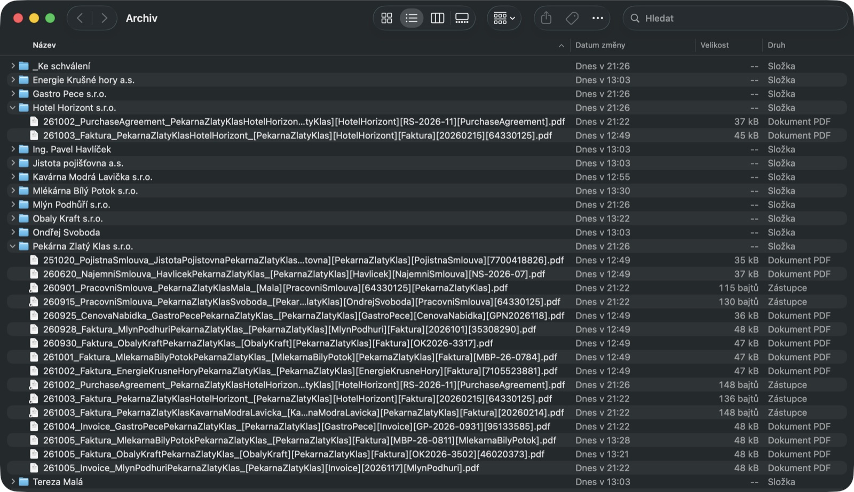Click the 260915_PracovniSmlouva alias file icon
854x492 pixels.
34,301
